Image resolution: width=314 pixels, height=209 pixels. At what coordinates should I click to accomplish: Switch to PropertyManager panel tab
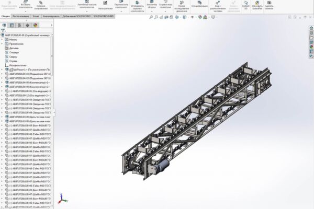click(x=12, y=25)
